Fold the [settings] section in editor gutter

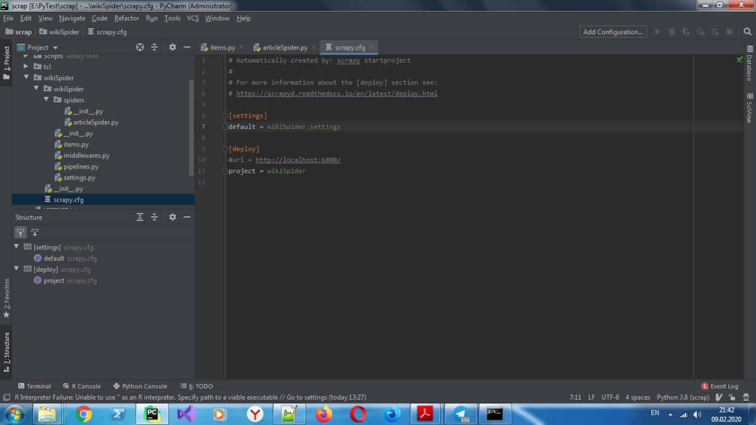[x=226, y=116]
